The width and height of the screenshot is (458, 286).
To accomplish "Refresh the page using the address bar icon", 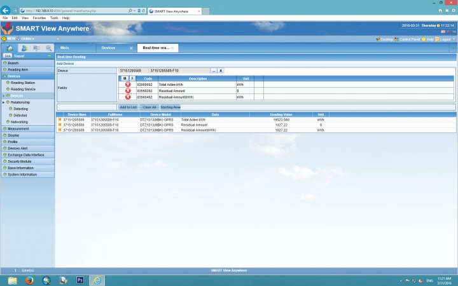I will tap(143, 11).
